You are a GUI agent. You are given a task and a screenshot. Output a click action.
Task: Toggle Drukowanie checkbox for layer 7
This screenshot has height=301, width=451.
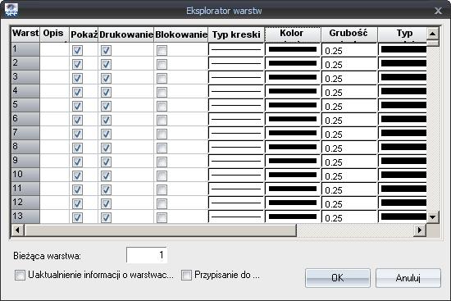click(106, 135)
